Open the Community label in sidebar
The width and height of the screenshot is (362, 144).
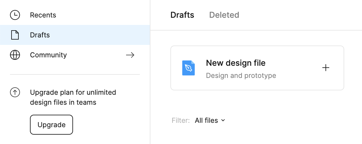pyautogui.click(x=48, y=55)
